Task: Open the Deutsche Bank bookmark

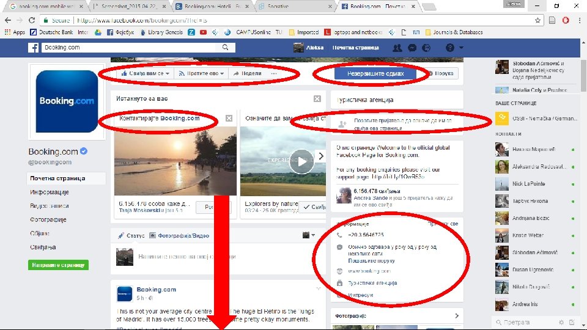Action: point(51,32)
